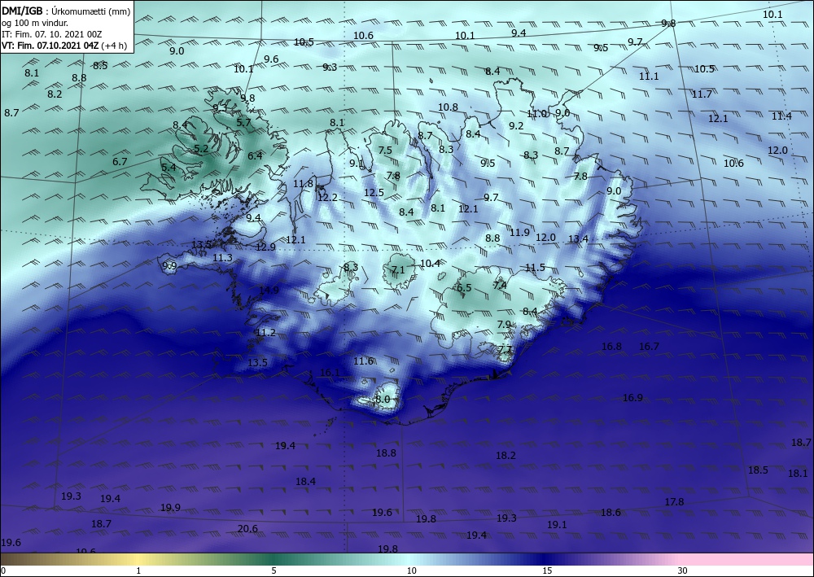Click the 'VT: Fim. 07.10.2021 04Z (+4 h)' line

[x=66, y=45]
